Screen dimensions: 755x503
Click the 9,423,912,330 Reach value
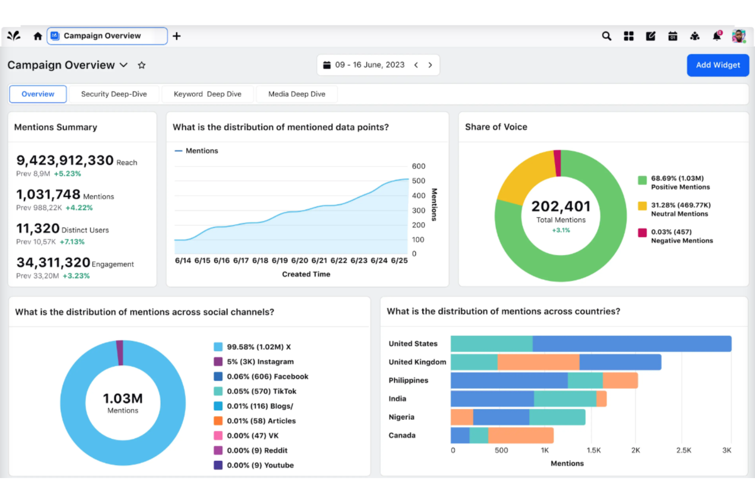point(65,161)
